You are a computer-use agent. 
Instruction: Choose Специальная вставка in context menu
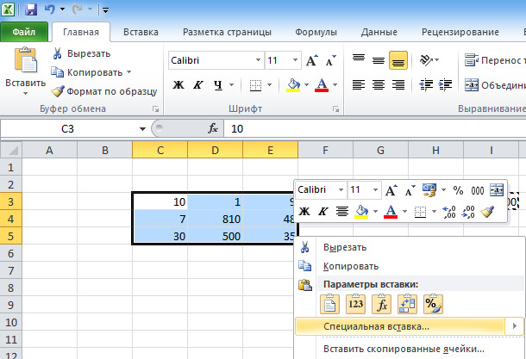[x=410, y=326]
